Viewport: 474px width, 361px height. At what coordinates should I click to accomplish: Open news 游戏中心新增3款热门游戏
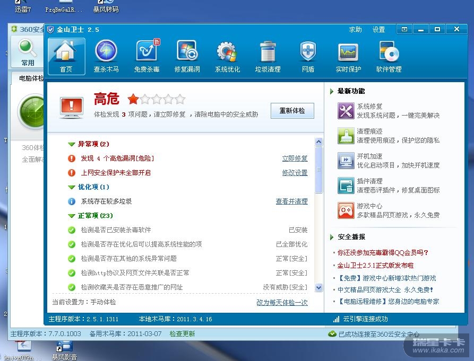pyautogui.click(x=386, y=278)
